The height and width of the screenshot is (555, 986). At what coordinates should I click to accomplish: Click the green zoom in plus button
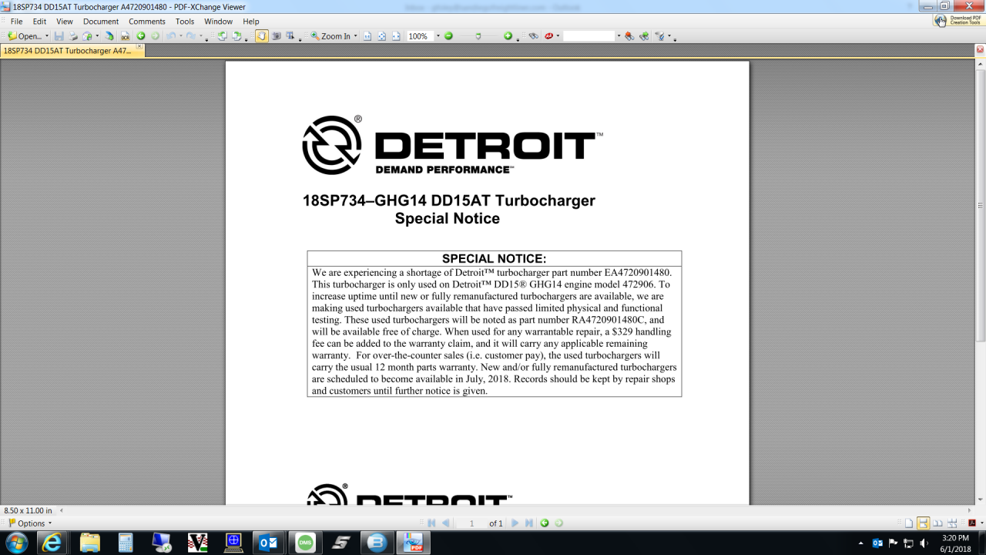point(508,36)
